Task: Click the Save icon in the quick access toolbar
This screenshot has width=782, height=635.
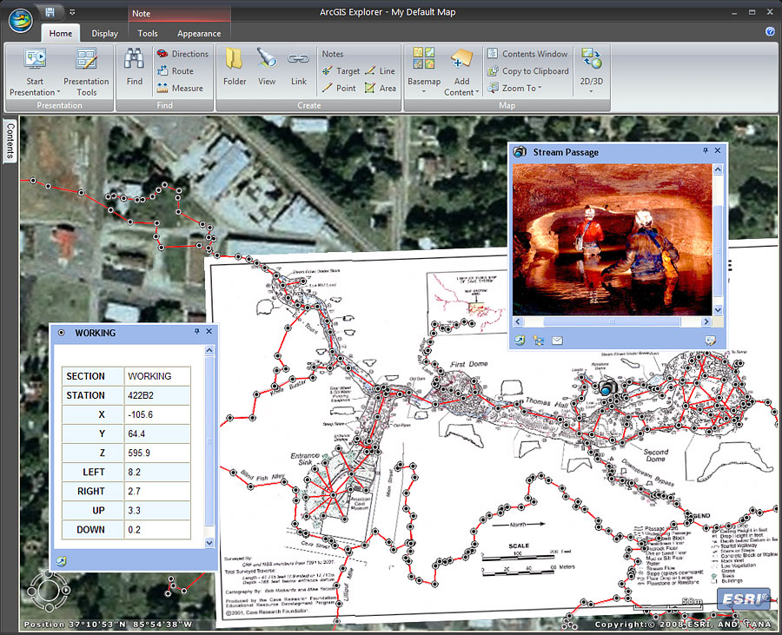Action: point(50,12)
